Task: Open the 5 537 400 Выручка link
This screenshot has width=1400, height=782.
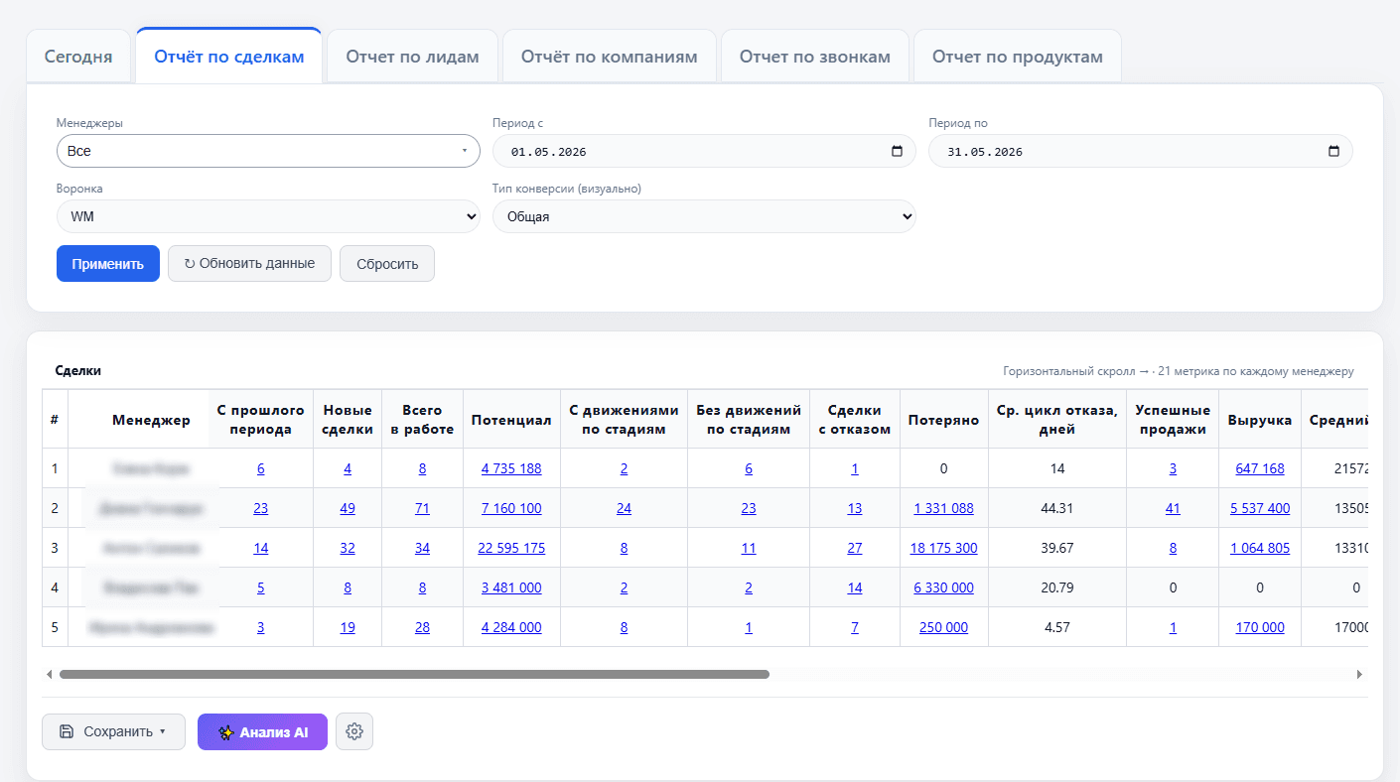Action: point(1260,508)
